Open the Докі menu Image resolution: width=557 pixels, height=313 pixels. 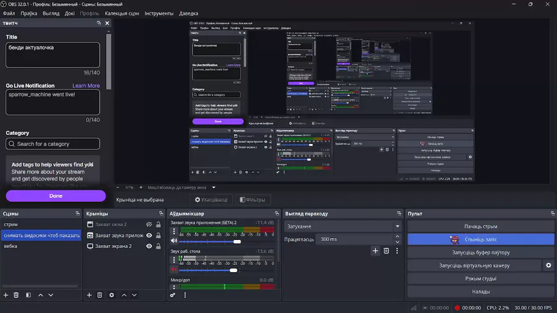(69, 14)
